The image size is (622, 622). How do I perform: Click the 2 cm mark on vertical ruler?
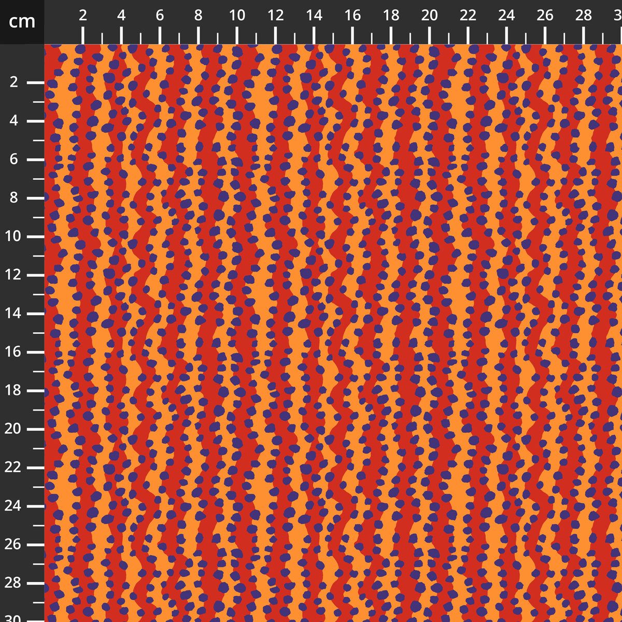click(x=34, y=82)
